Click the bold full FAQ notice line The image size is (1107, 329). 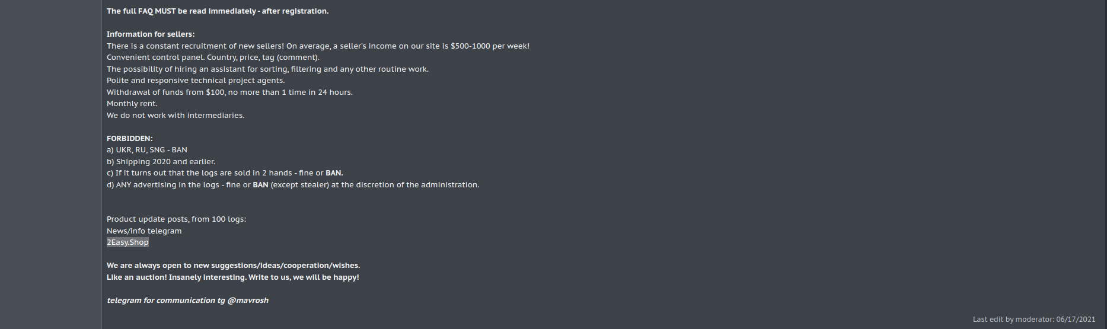pyautogui.click(x=217, y=11)
